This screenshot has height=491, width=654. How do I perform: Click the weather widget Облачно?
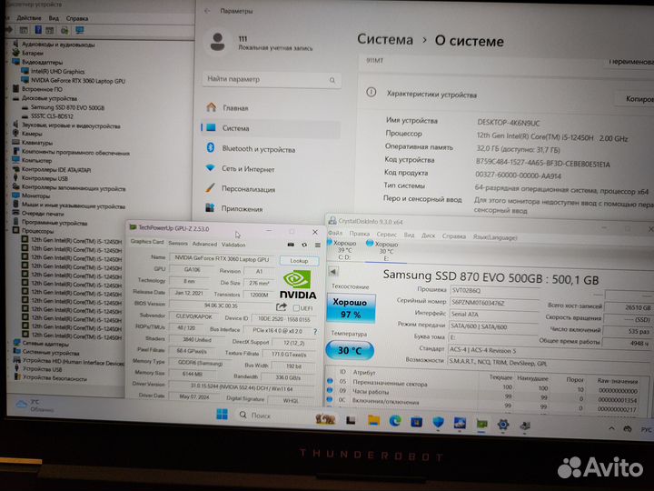35,406
